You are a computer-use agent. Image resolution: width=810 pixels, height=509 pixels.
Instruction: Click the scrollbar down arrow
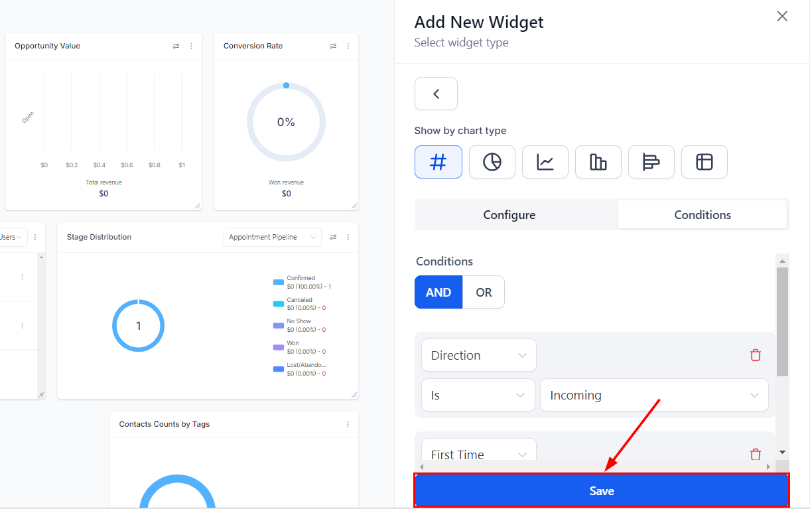782,452
